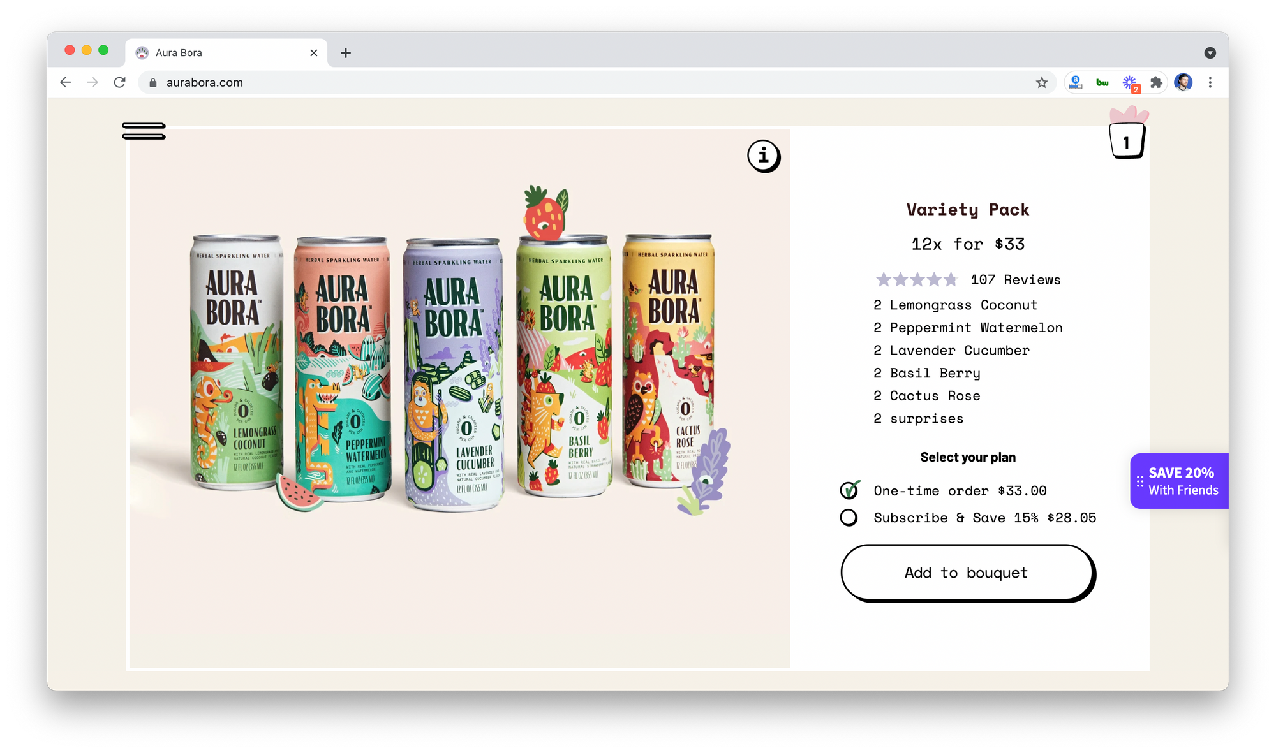Screen dimensions: 1276x753
Task: Click the product info icon
Action: pos(764,156)
